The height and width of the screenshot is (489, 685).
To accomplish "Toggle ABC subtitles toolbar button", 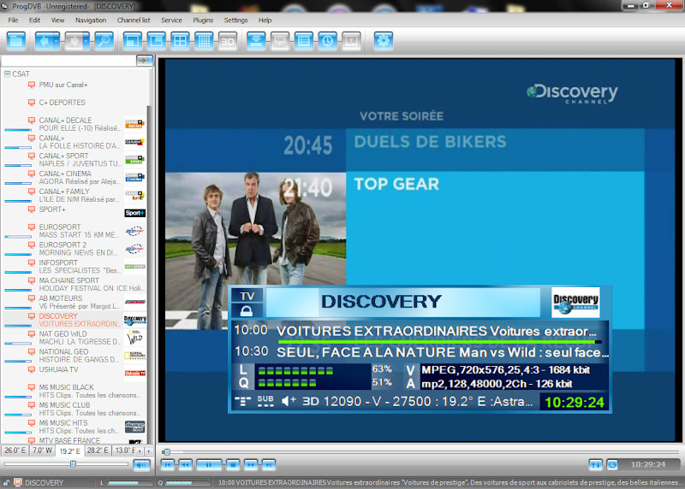I will pos(280,41).
